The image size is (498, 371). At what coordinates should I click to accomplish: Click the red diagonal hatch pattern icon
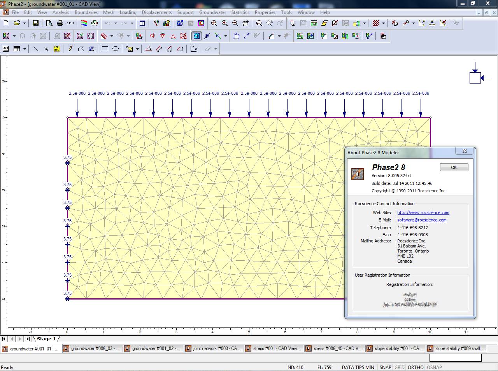375,23
